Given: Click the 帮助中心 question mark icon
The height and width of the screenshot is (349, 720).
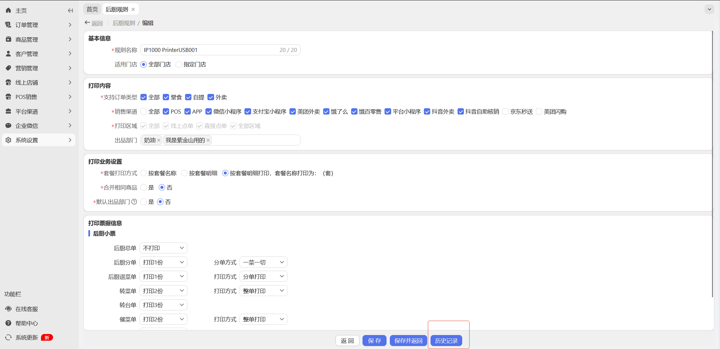Looking at the screenshot, I should click(8, 323).
